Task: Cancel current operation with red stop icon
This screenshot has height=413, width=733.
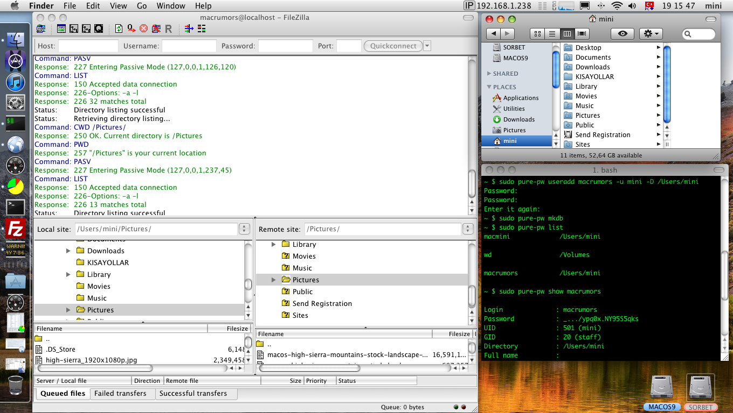Action: pos(143,29)
